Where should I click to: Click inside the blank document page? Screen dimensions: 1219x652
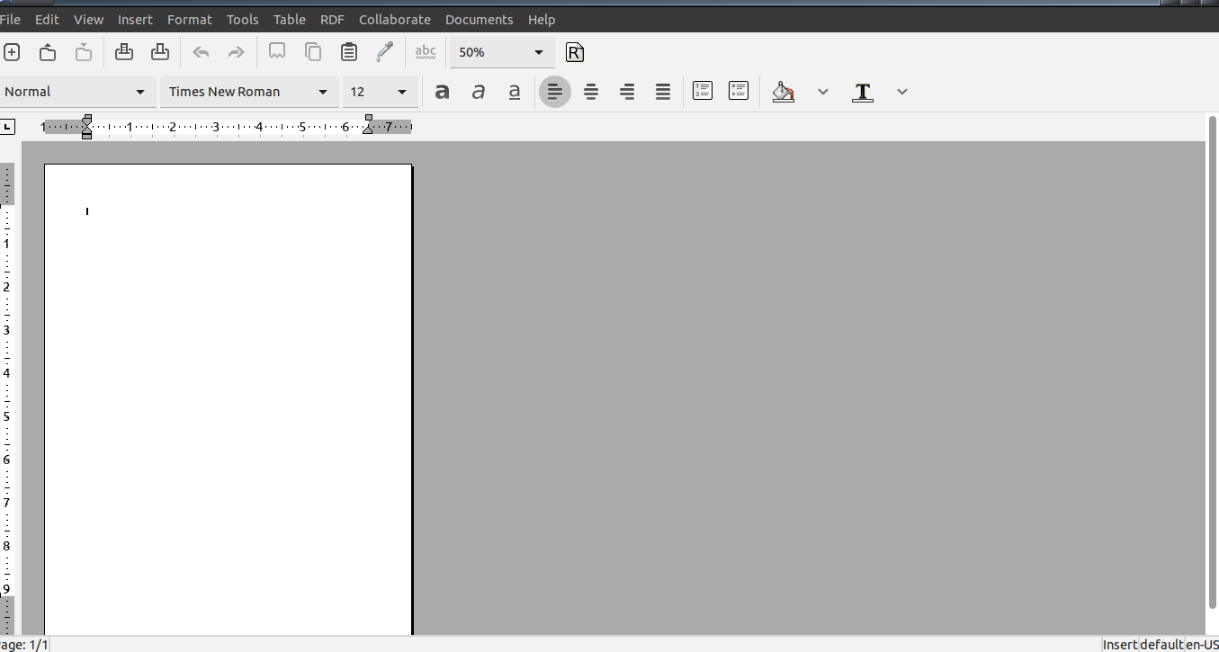click(229, 399)
